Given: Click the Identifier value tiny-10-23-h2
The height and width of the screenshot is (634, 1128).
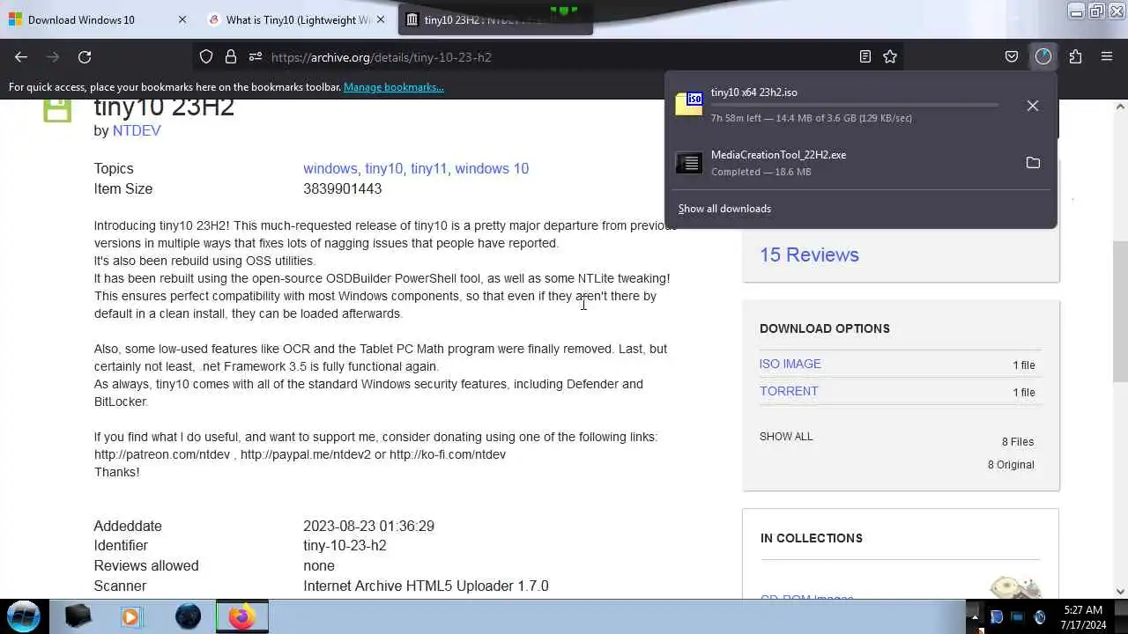Looking at the screenshot, I should (345, 545).
